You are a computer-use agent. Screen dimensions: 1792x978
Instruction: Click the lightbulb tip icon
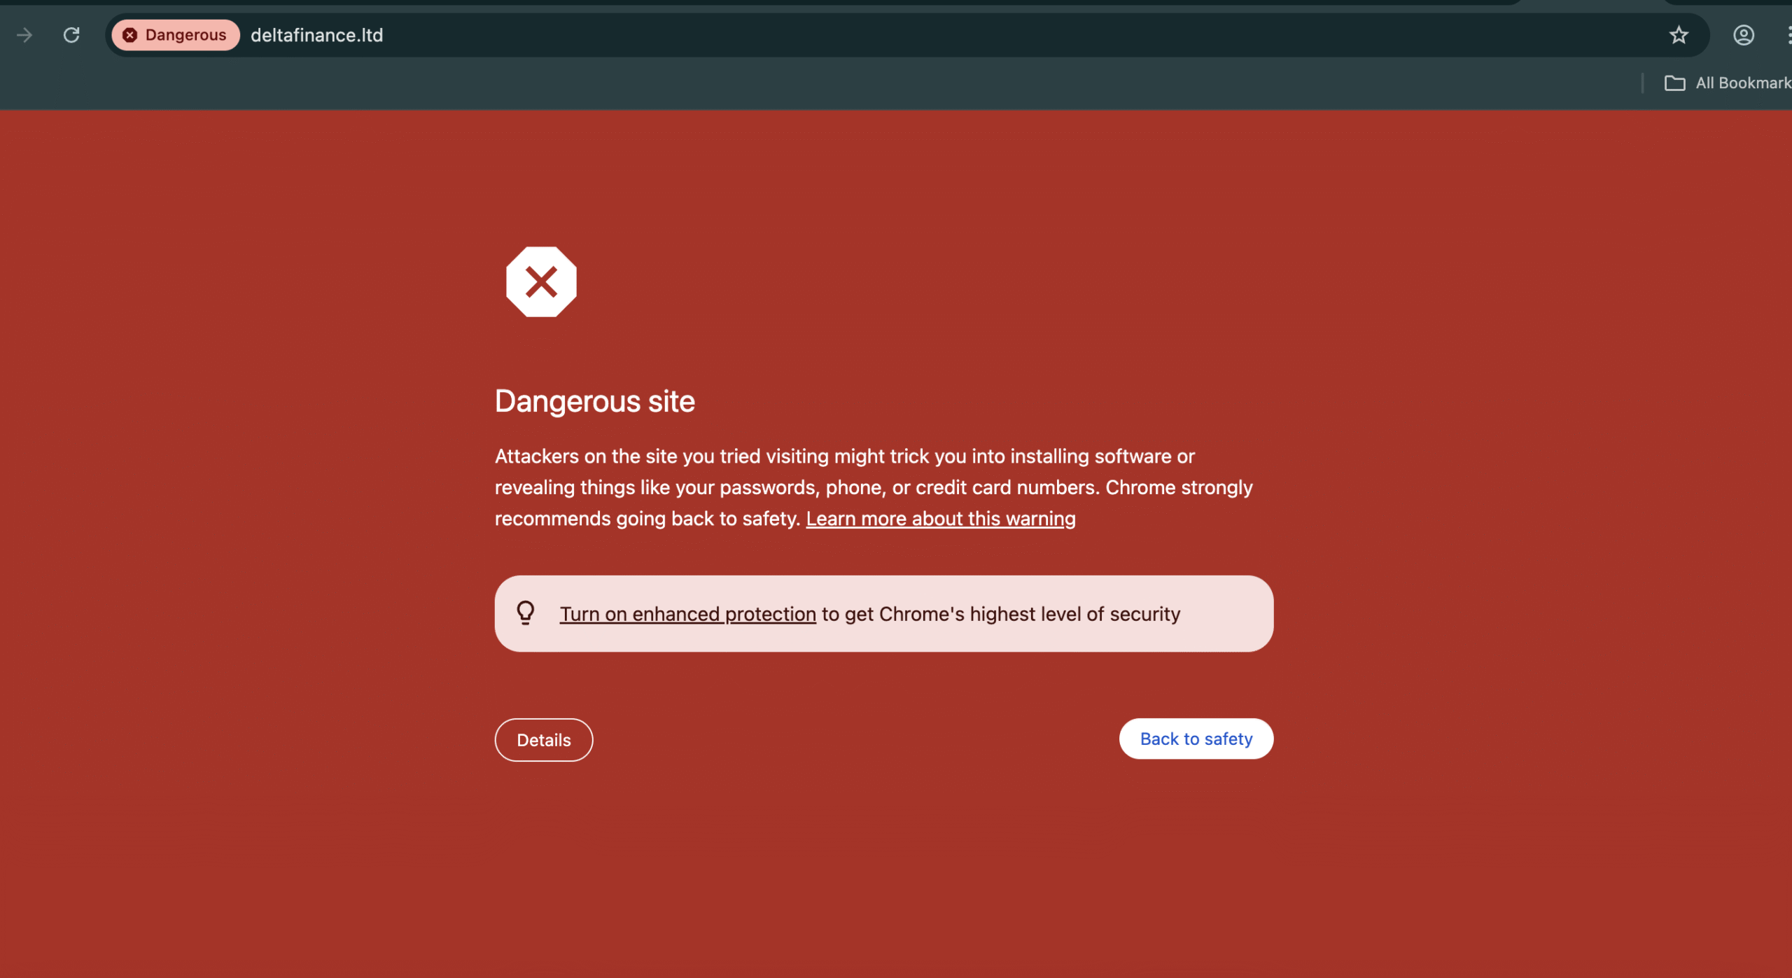(x=526, y=613)
